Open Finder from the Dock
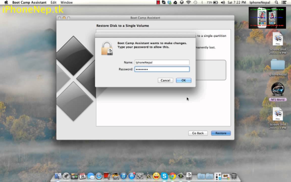 [x=58, y=176]
